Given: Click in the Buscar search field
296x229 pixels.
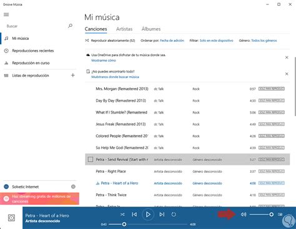Looking at the screenshot, I should [x=36, y=26].
